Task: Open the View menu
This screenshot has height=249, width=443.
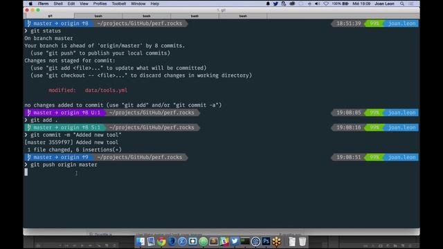Action: click(x=84, y=3)
